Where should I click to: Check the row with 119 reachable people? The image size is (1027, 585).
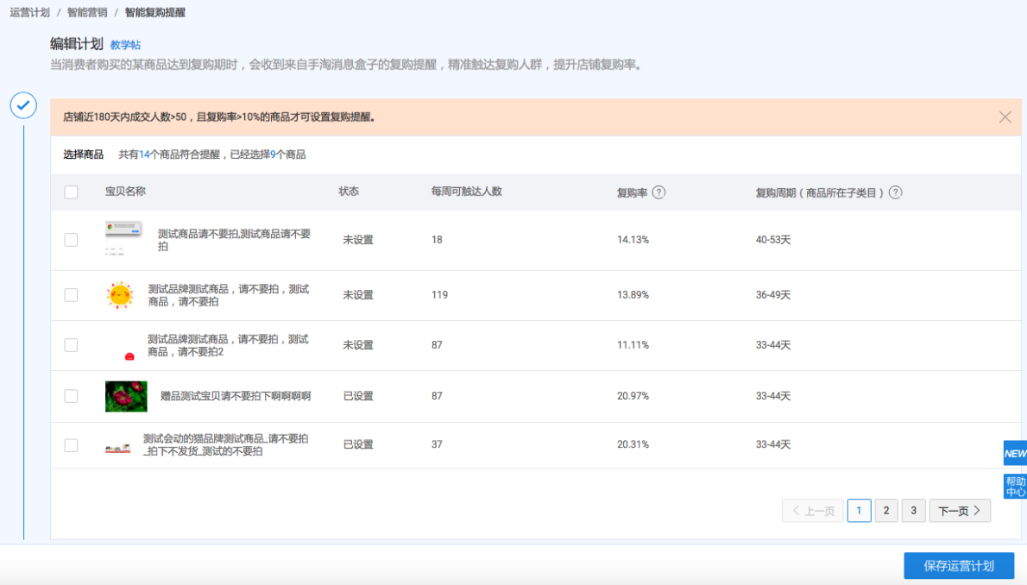point(71,295)
